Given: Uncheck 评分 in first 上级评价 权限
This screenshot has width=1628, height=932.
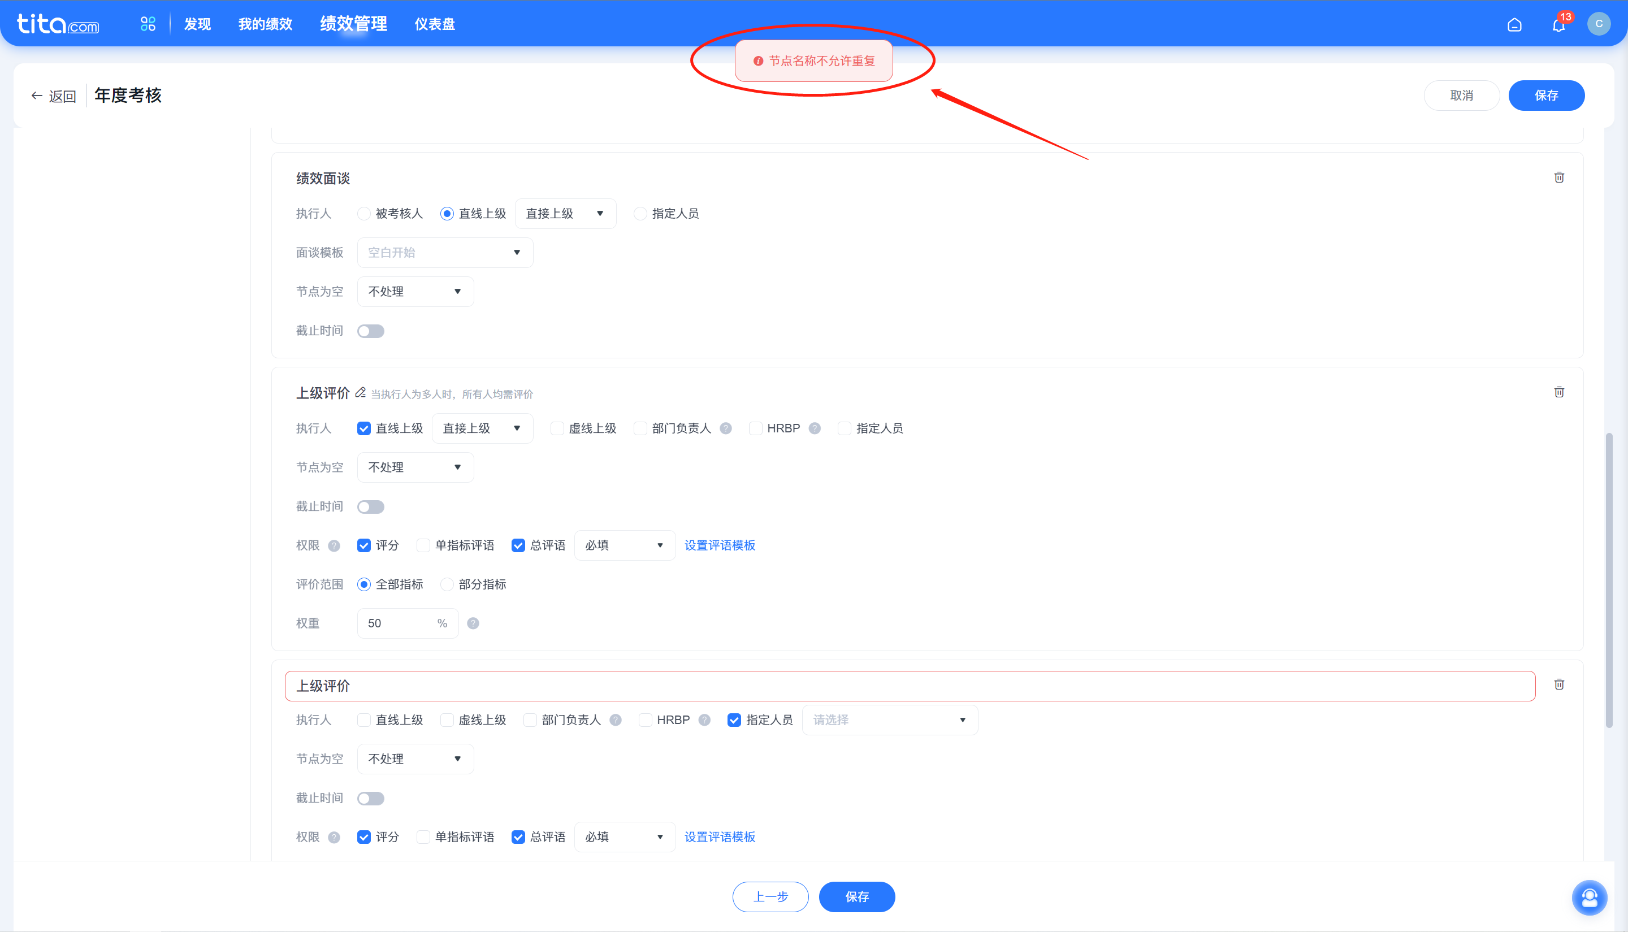Looking at the screenshot, I should (x=363, y=545).
